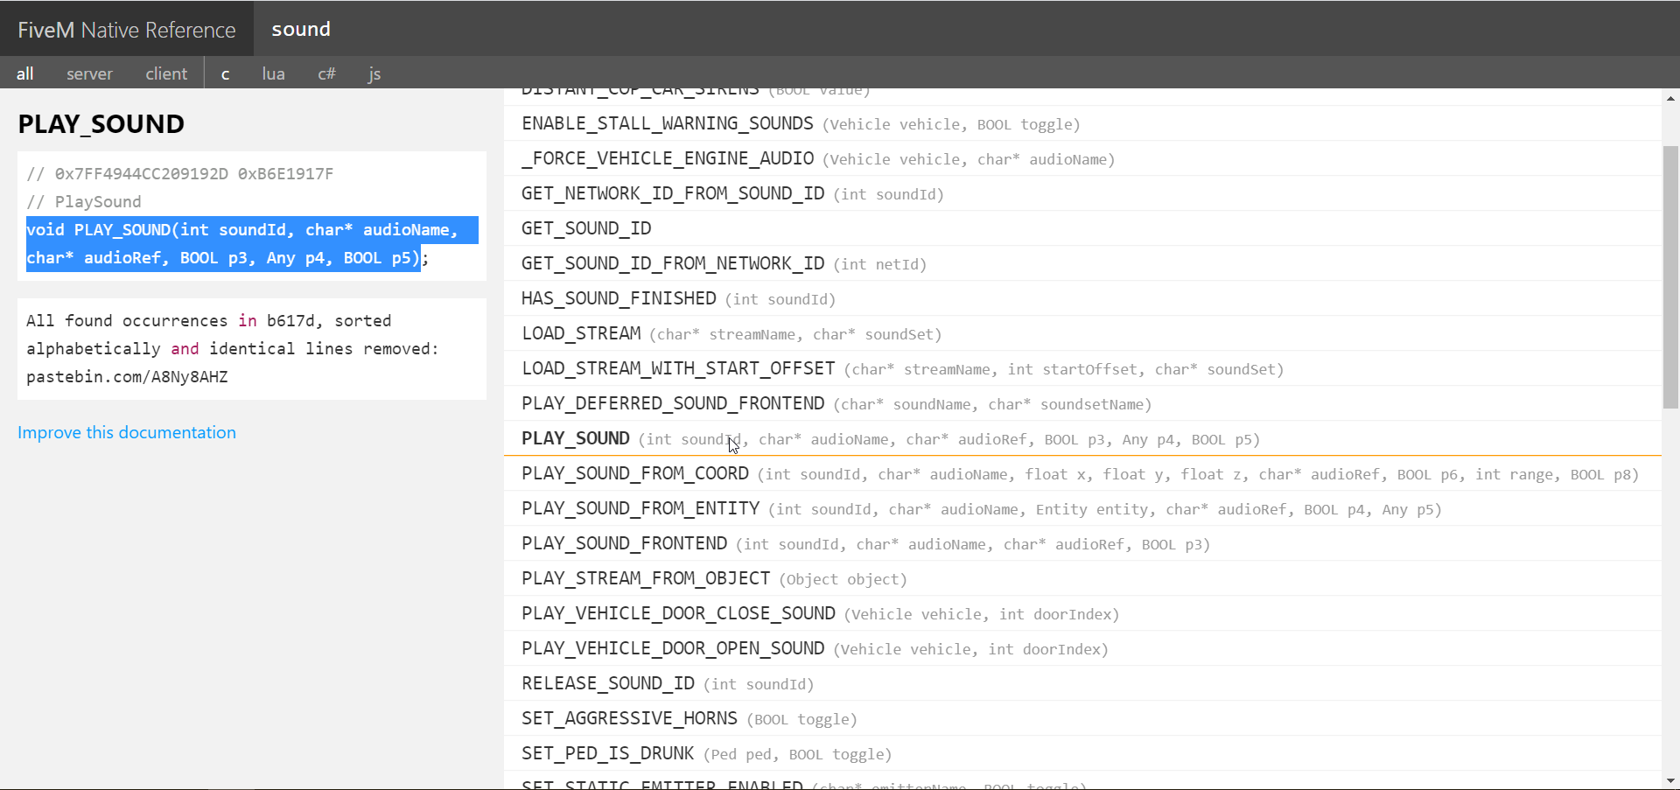1680x790 pixels.
Task: Switch to the 'client' filter tab
Action: point(166,73)
